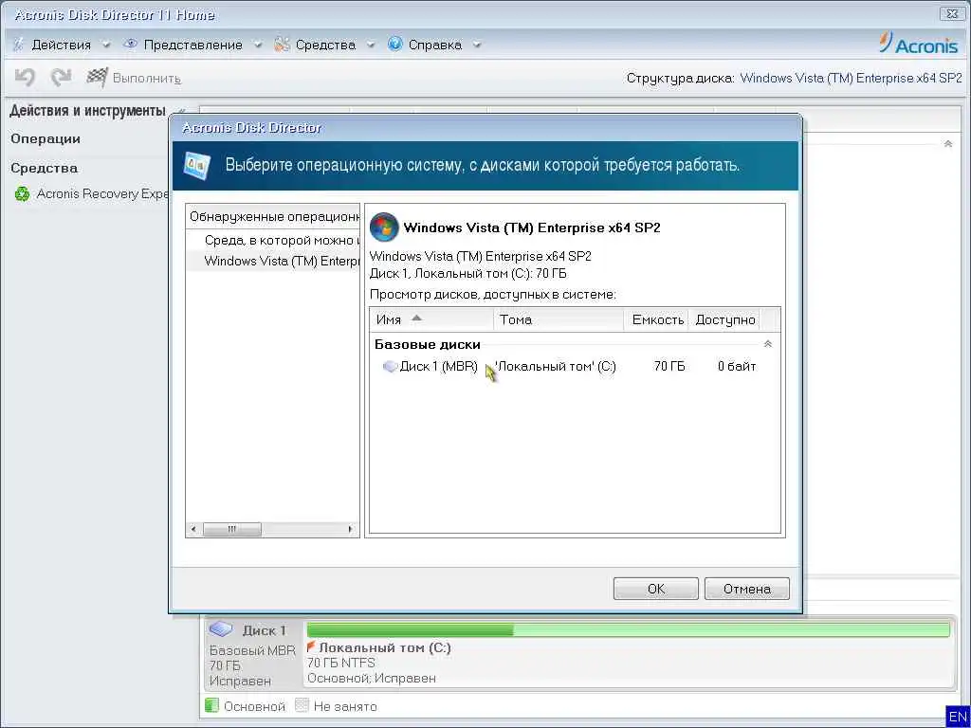971x728 pixels.
Task: Click the Windows Vista disk structure link
Action: [851, 78]
